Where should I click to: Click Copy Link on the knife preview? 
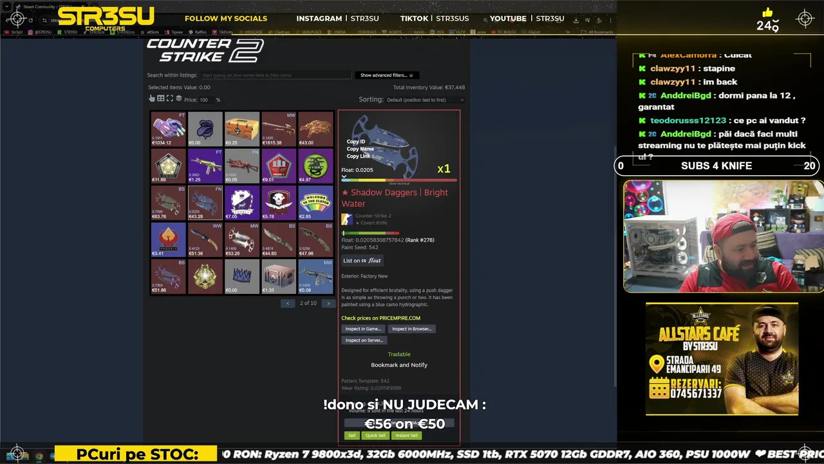point(359,157)
